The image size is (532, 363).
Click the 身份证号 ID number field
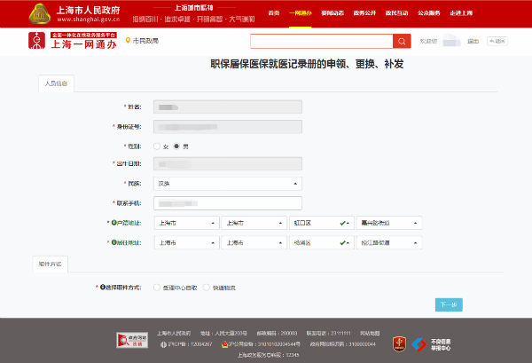point(228,127)
